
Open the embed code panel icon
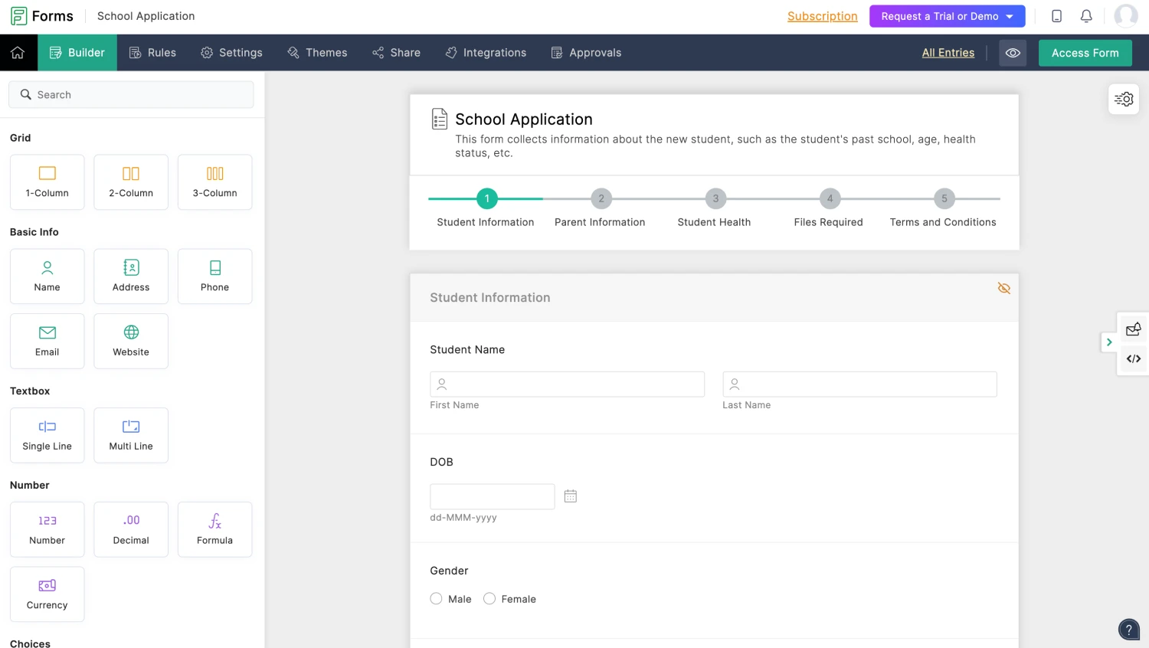pos(1133,358)
